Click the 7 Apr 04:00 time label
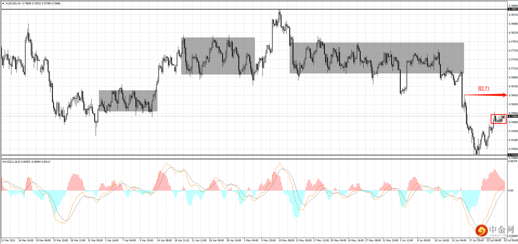 pyautogui.click(x=129, y=240)
